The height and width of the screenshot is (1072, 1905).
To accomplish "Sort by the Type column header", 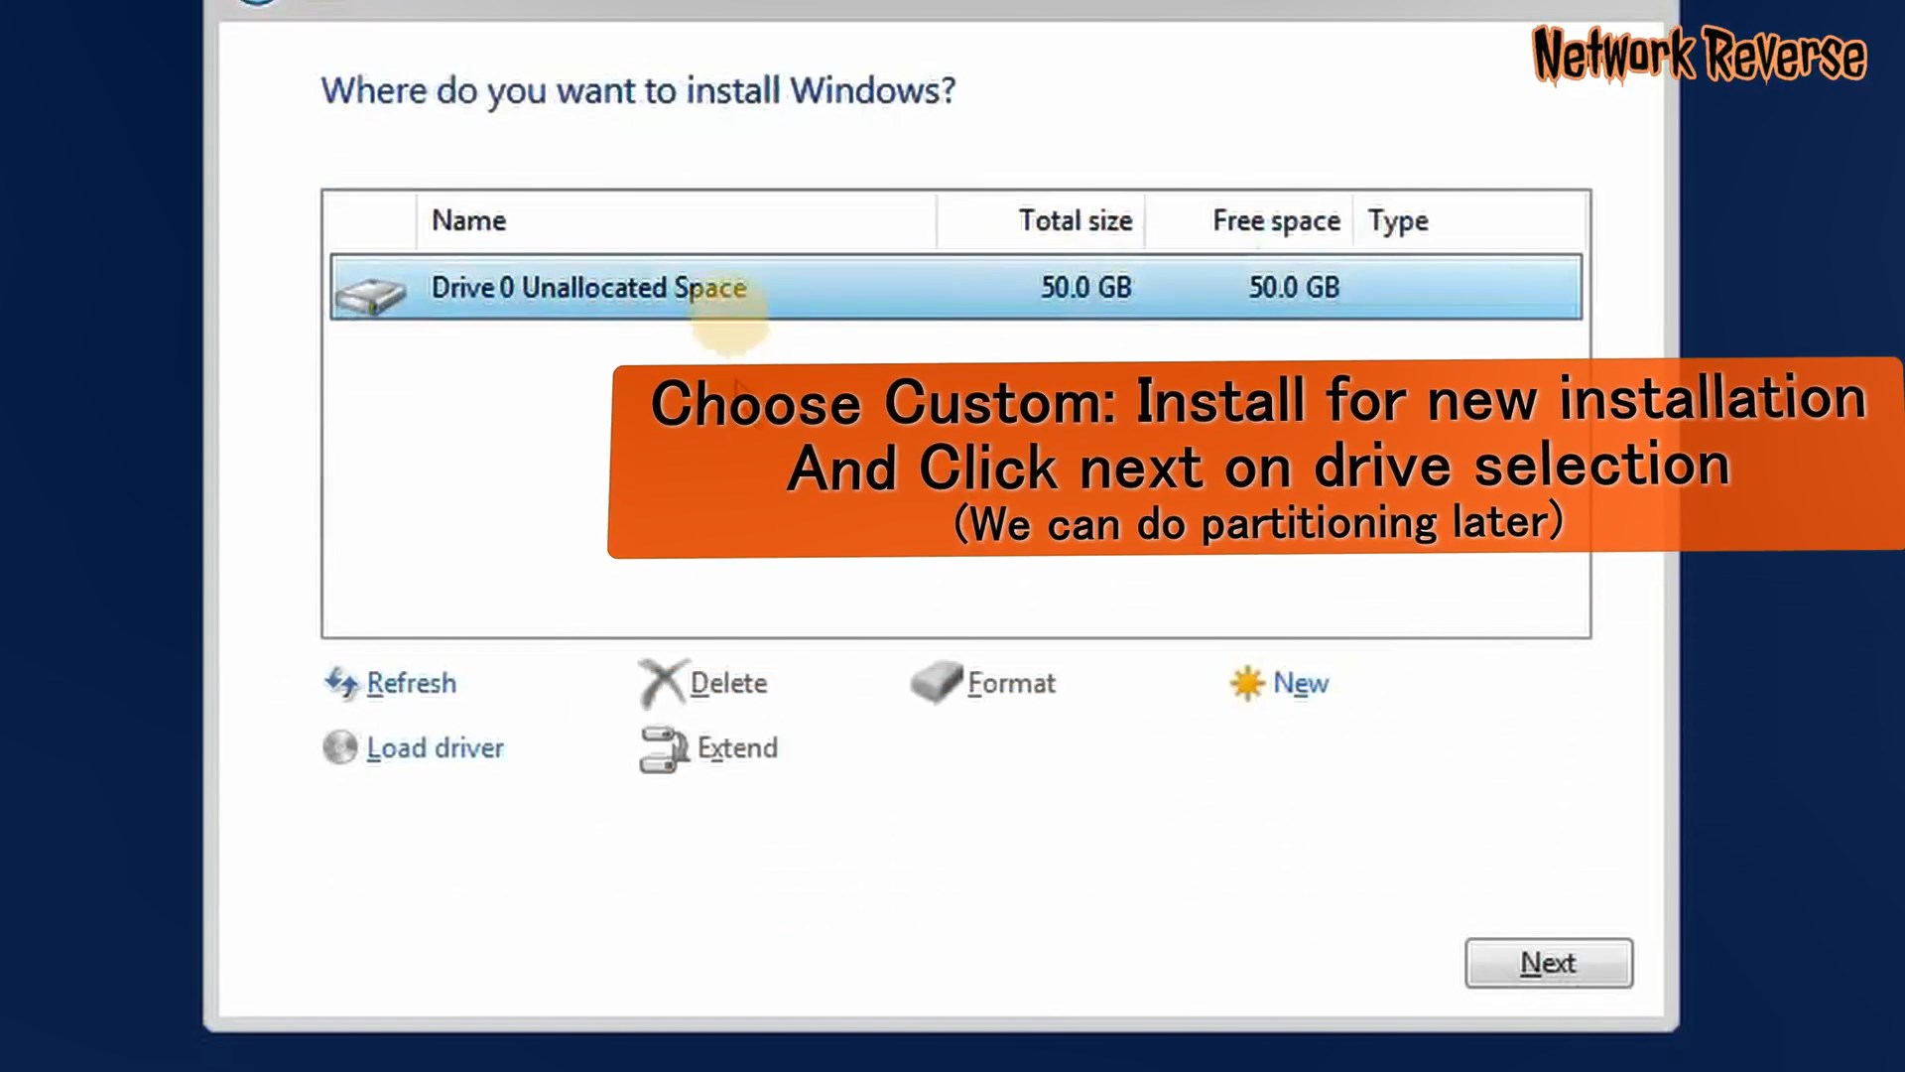I will (x=1468, y=220).
